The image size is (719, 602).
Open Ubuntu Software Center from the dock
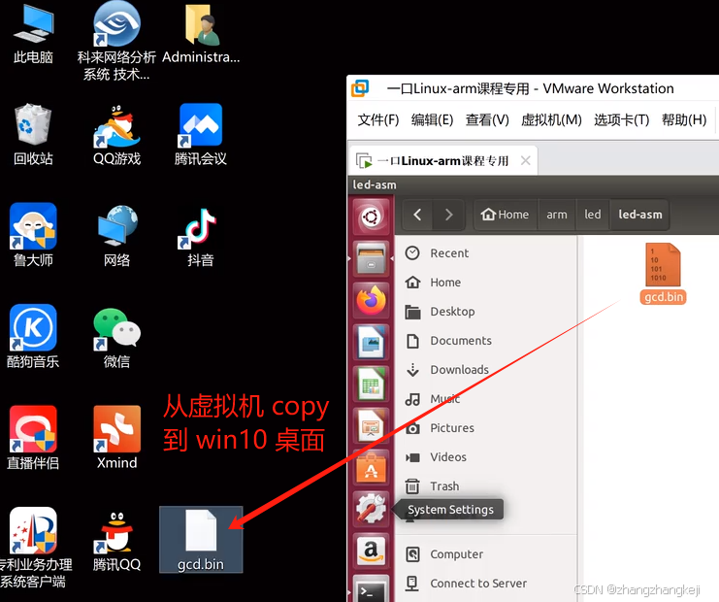click(371, 467)
